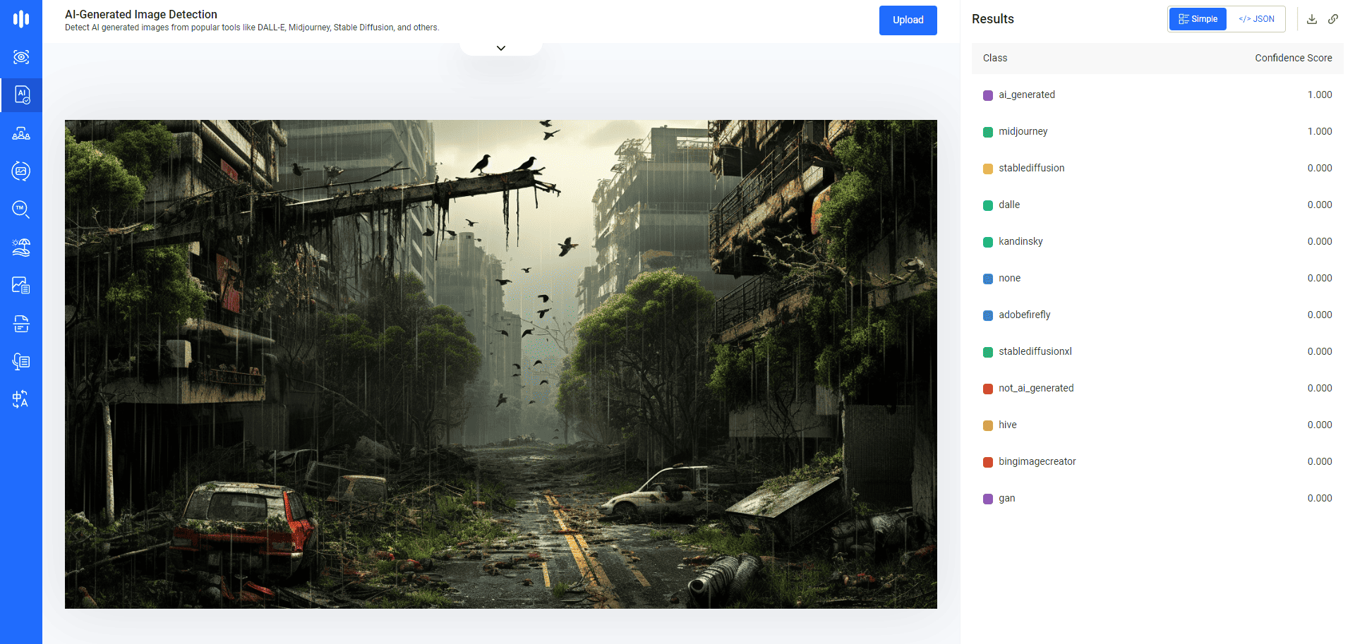1355x644 pixels.
Task: Click the Results panel heading
Action: click(993, 19)
